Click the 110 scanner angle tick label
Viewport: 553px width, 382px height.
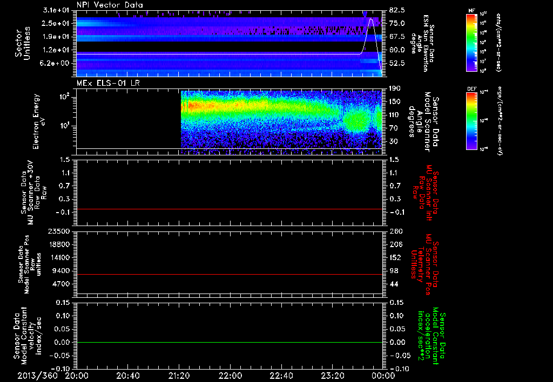395,115
